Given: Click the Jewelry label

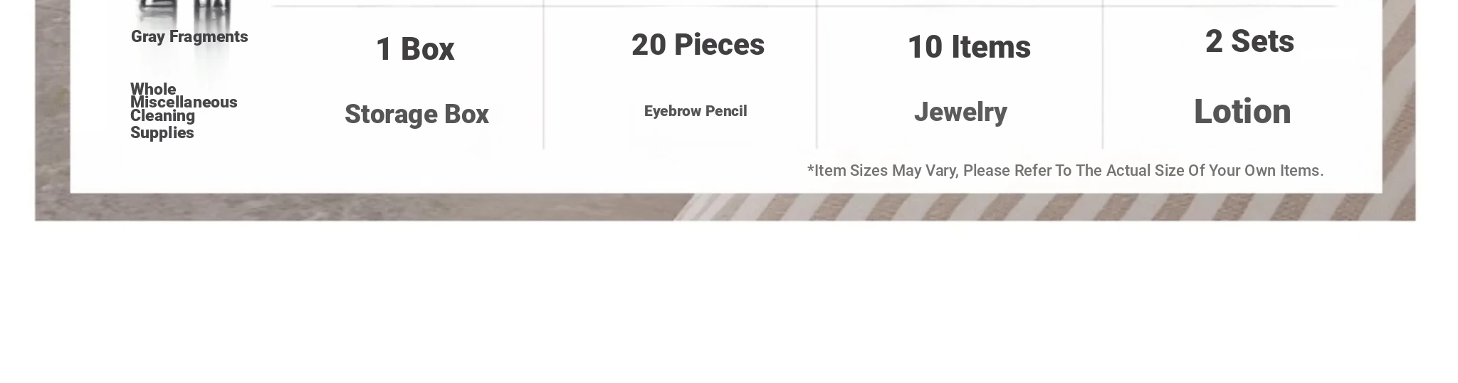Looking at the screenshot, I should tap(960, 112).
